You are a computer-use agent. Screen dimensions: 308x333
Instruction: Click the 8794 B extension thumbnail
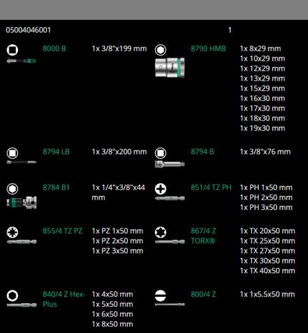[170, 165]
